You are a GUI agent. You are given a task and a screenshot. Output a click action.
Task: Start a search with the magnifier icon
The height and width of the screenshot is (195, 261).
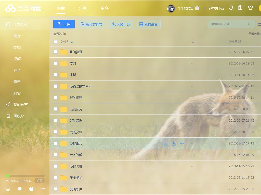tap(250, 24)
